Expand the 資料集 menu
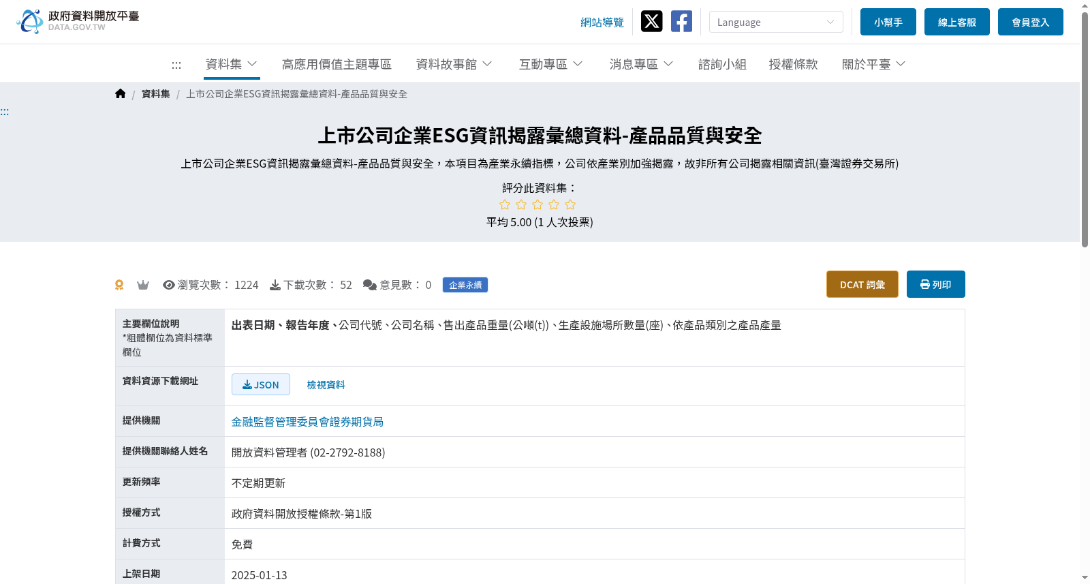Viewport: 1090px width, 584px height. click(232, 64)
